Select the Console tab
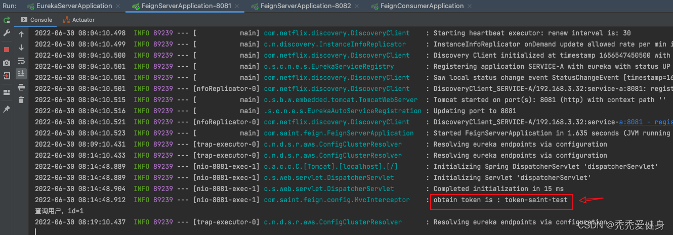 [36, 20]
